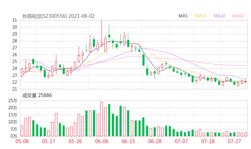
Task: Click the chart title 丝路视觉[SZ300556] 2023-08-02
Action: pyautogui.click(x=58, y=16)
